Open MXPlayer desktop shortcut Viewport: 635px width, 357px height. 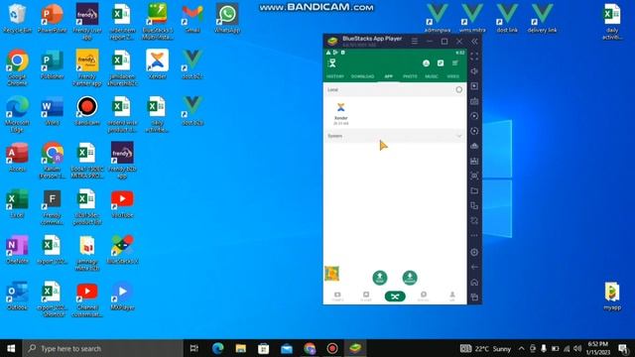[x=122, y=297]
